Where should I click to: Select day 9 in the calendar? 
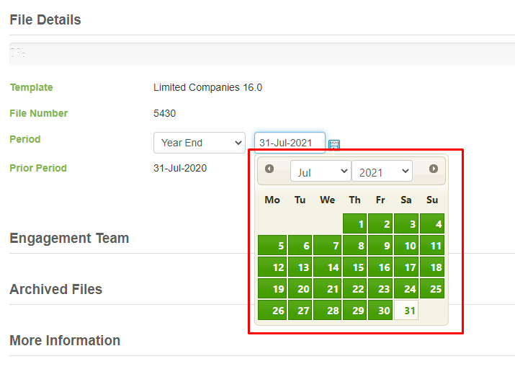click(380, 245)
